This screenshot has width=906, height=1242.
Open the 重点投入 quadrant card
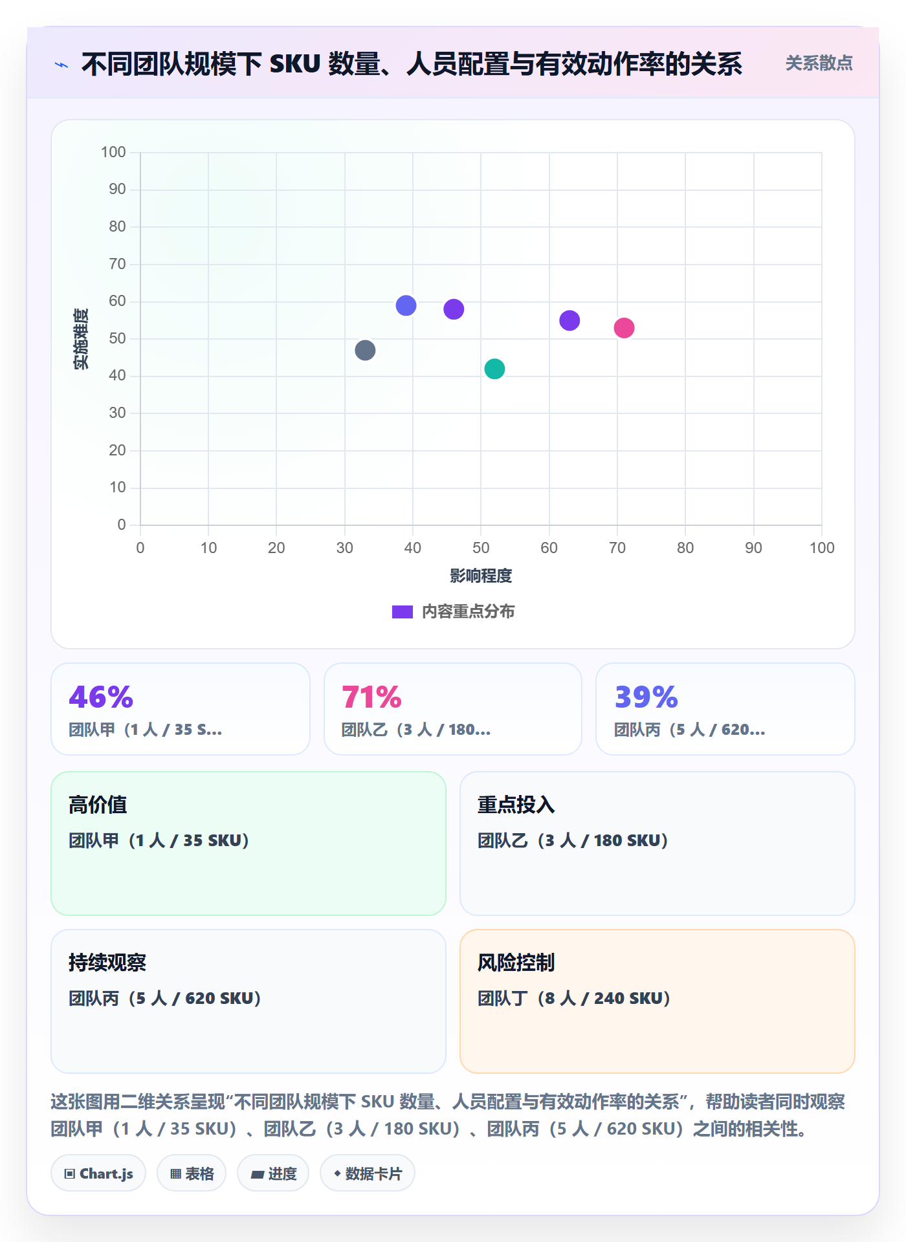tap(657, 844)
